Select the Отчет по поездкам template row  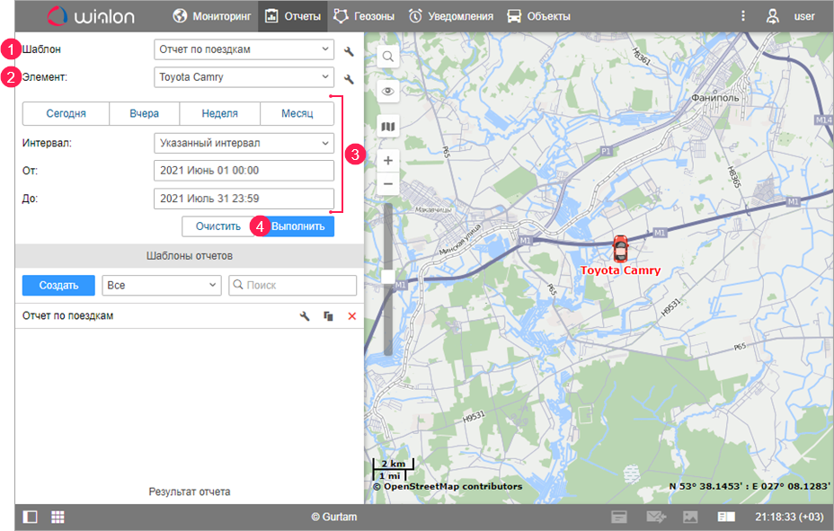tap(190, 315)
